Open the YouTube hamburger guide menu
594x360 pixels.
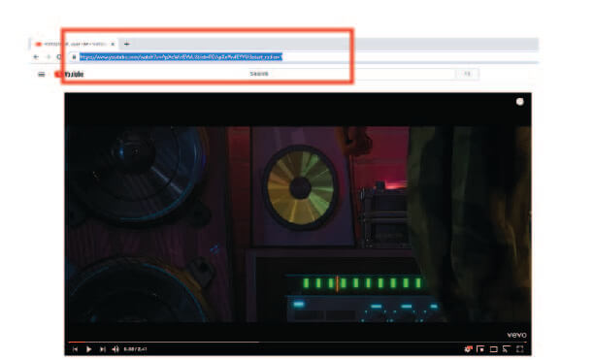point(42,74)
